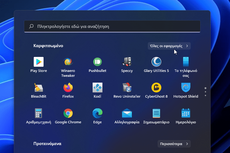The image size is (230, 153).
Task: Launch Winaero Tweaker
Action: 68,62
